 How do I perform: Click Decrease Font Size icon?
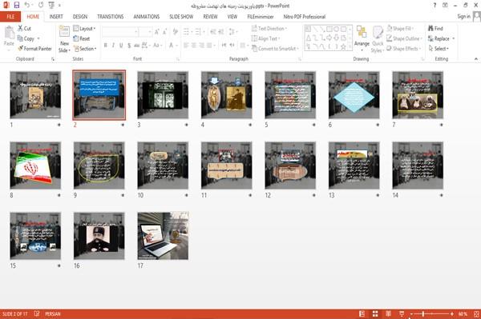(164, 31)
